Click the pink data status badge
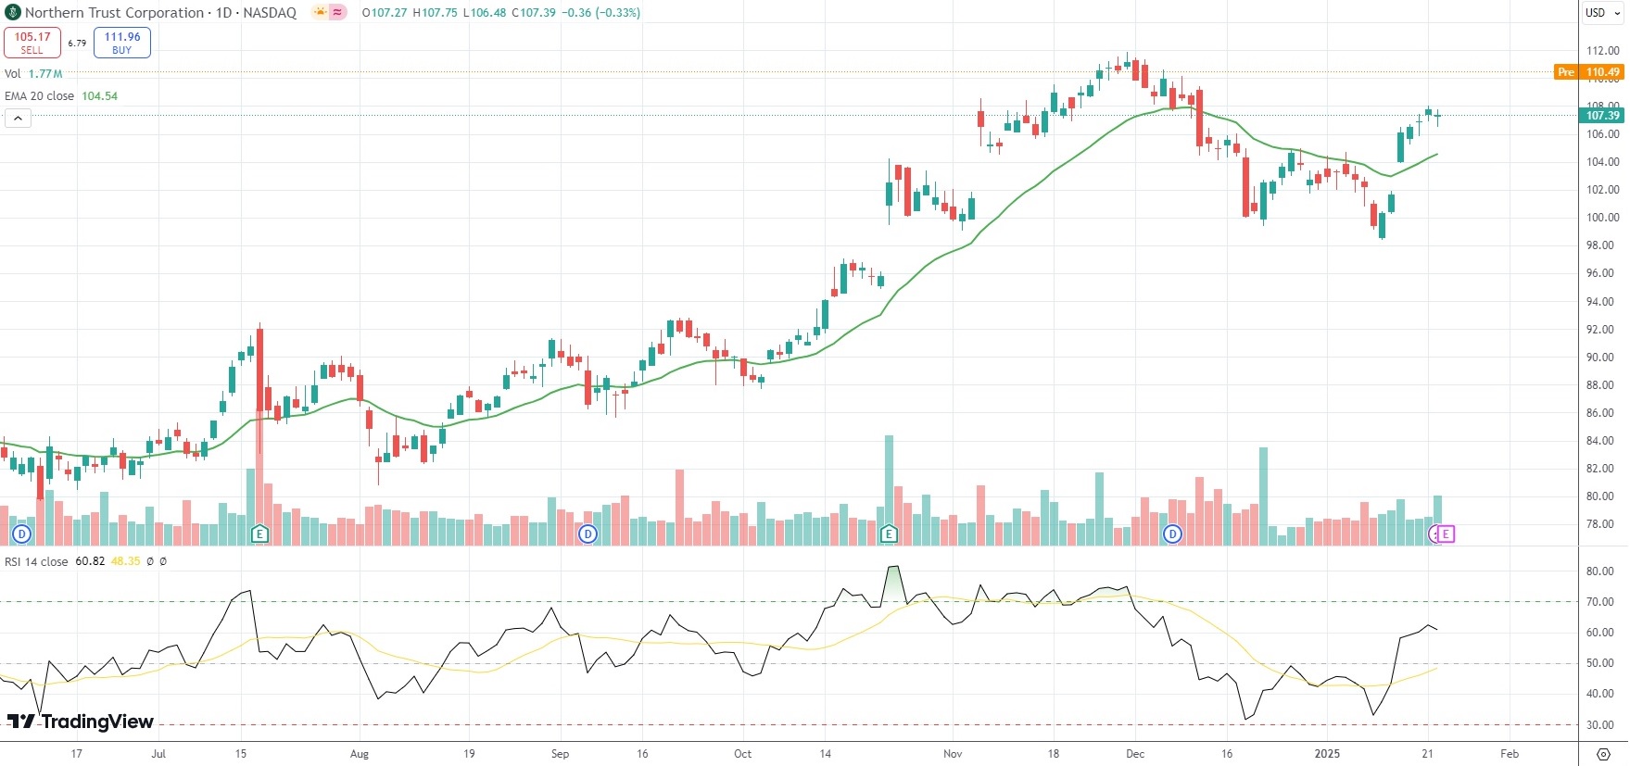The width and height of the screenshot is (1630, 766). click(337, 13)
